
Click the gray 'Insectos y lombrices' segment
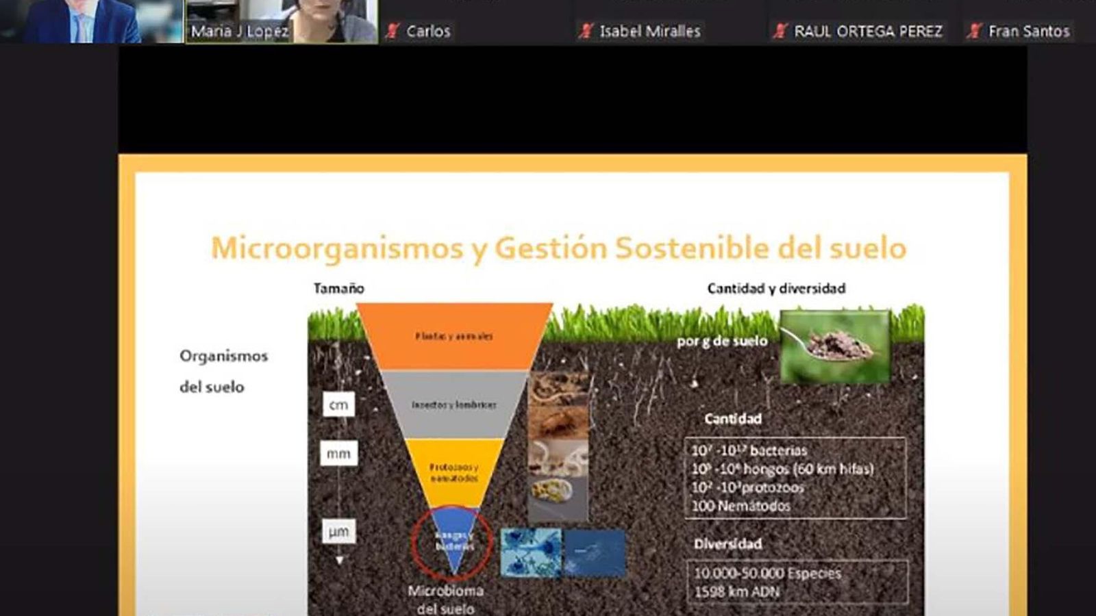pyautogui.click(x=453, y=404)
